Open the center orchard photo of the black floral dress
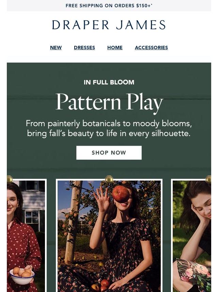 click(109, 236)
